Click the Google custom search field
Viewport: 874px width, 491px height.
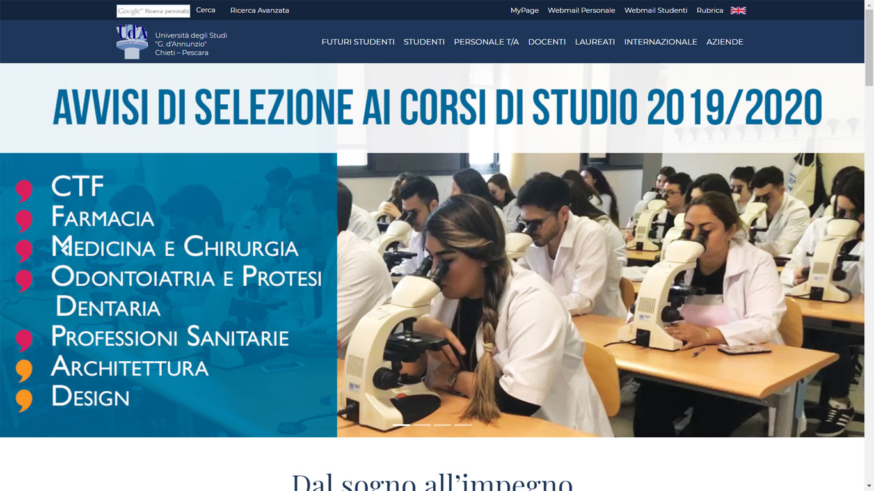click(153, 11)
